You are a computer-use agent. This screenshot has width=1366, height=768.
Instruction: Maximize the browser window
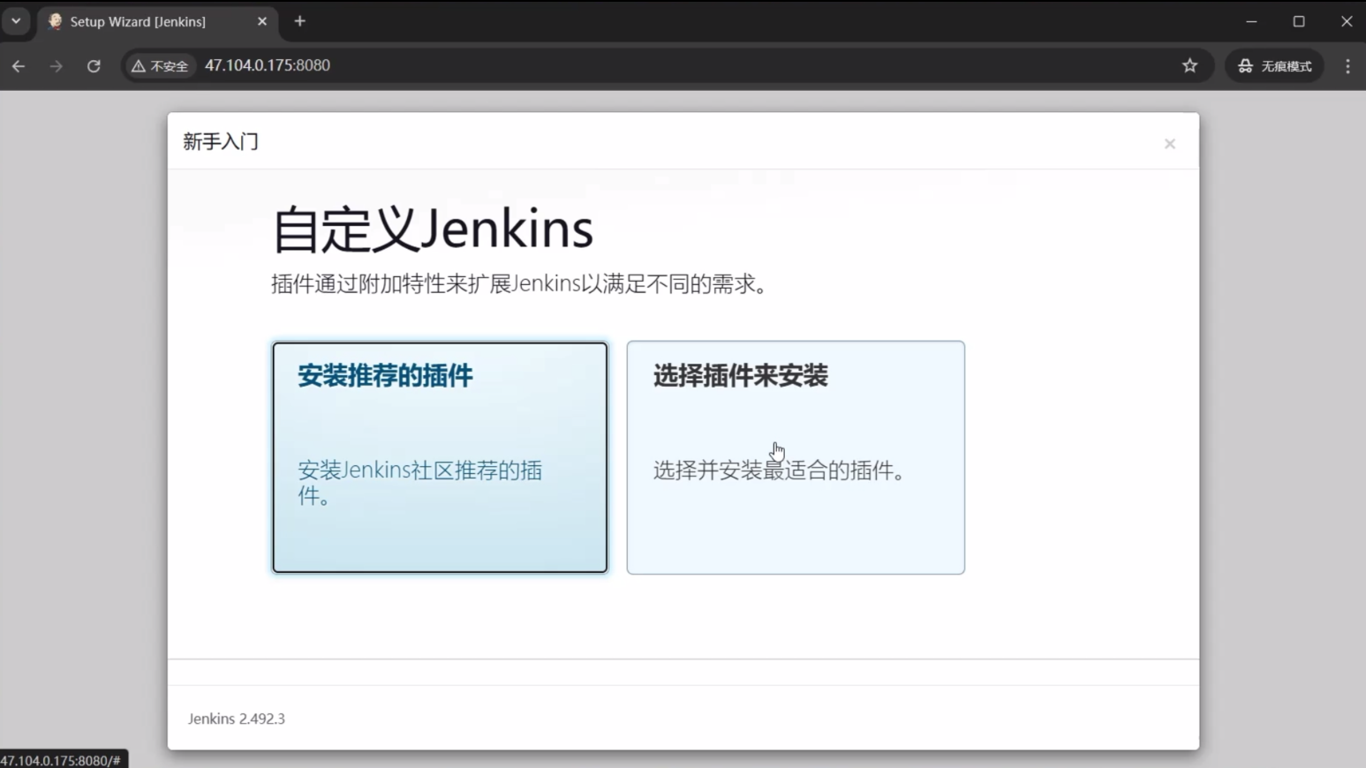[x=1299, y=21]
